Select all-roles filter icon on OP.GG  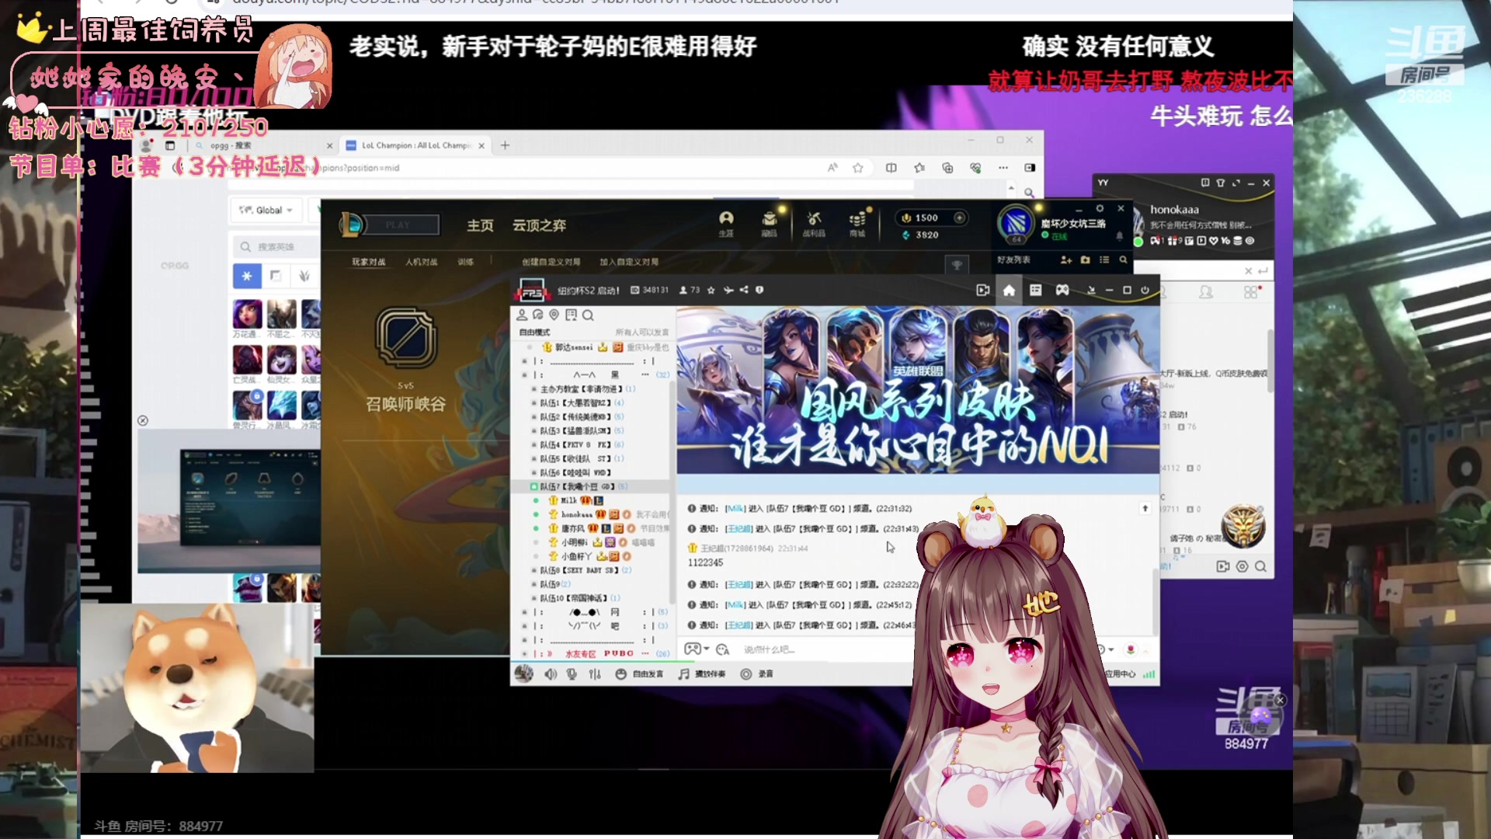[247, 276]
